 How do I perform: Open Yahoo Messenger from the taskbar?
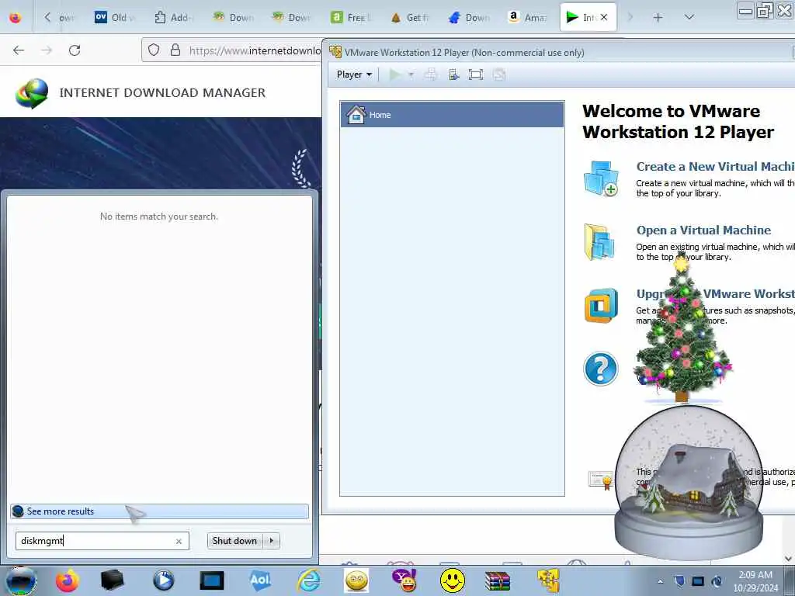pyautogui.click(x=404, y=580)
